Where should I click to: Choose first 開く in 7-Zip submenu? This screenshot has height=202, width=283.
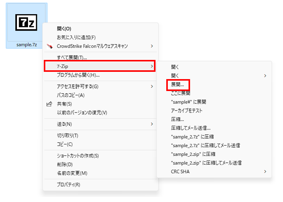(214, 67)
